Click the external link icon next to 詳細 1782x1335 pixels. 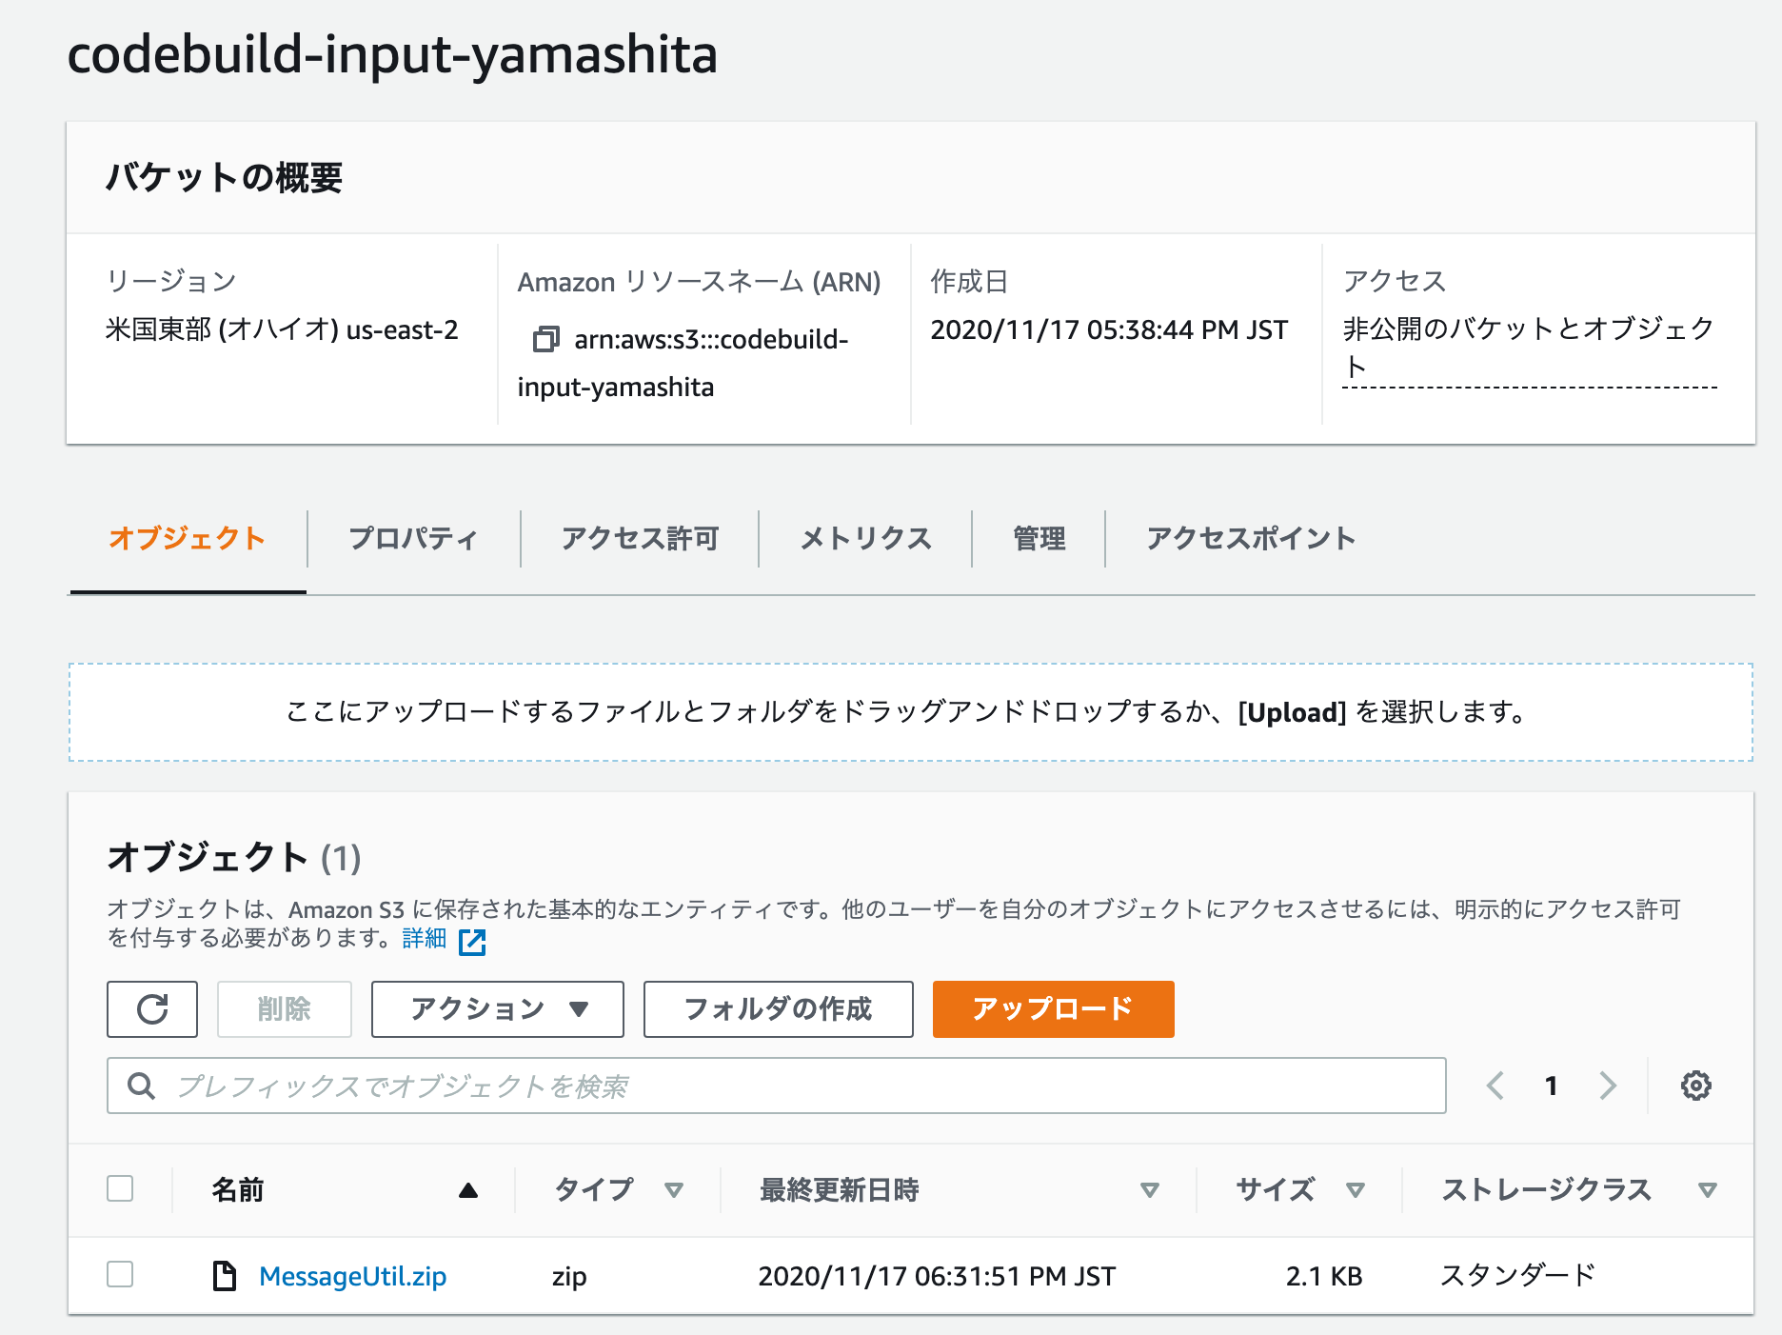(472, 942)
